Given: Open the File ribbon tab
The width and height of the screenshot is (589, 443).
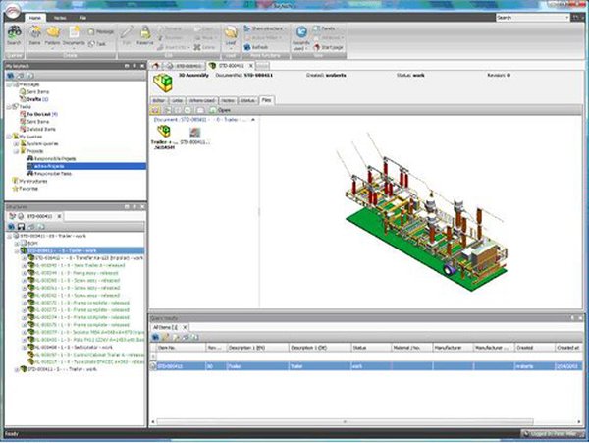Looking at the screenshot, I should pyautogui.click(x=82, y=18).
